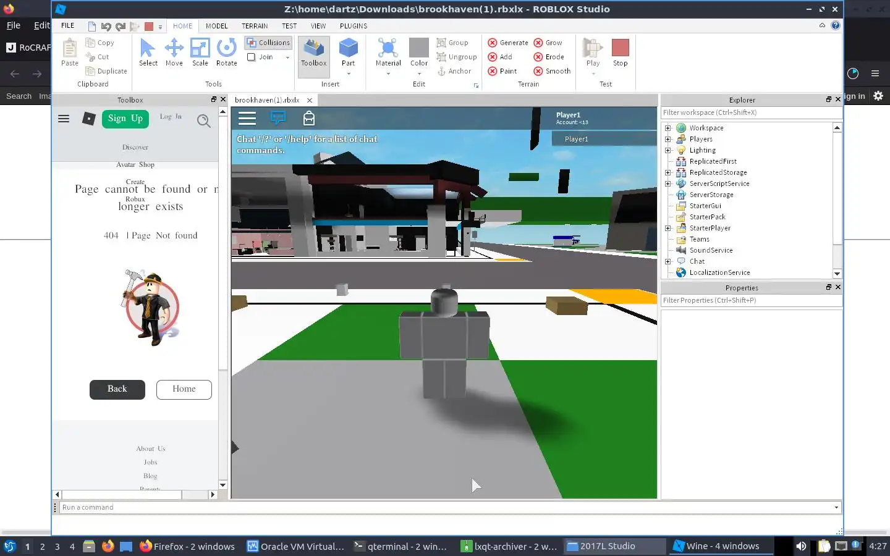Expand the Chat tree node
Screen dimensions: 890x556
[667, 261]
